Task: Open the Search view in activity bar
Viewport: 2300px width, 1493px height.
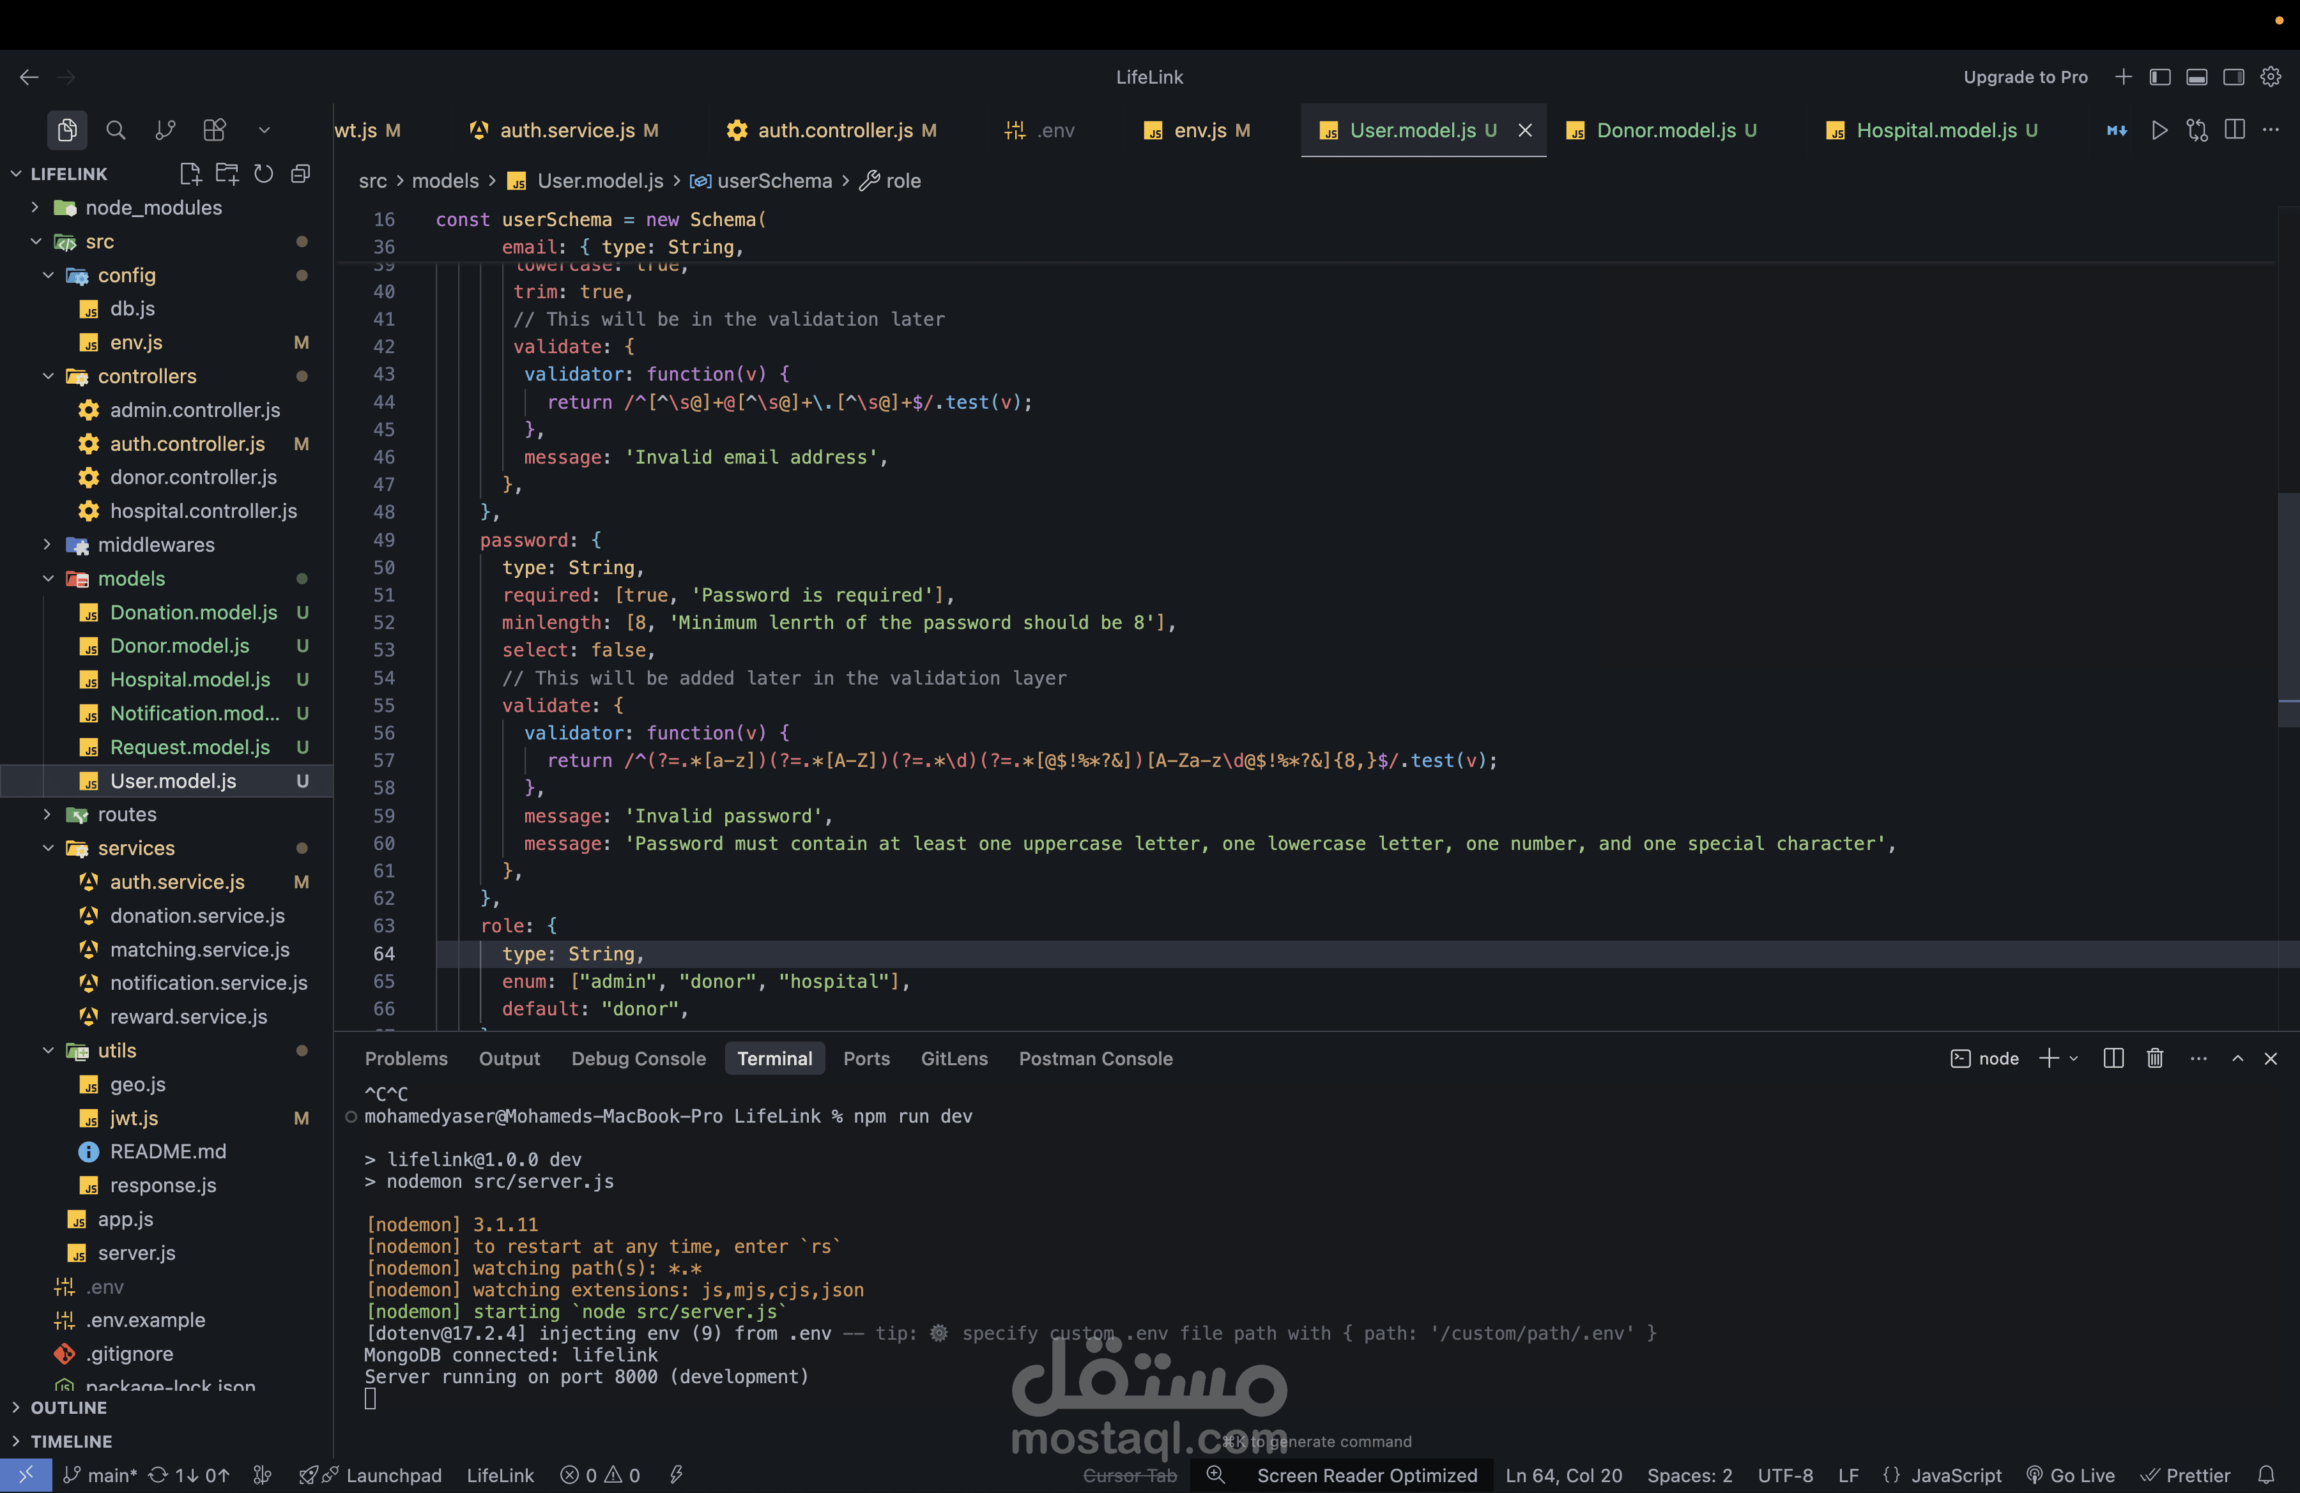Action: 116,130
